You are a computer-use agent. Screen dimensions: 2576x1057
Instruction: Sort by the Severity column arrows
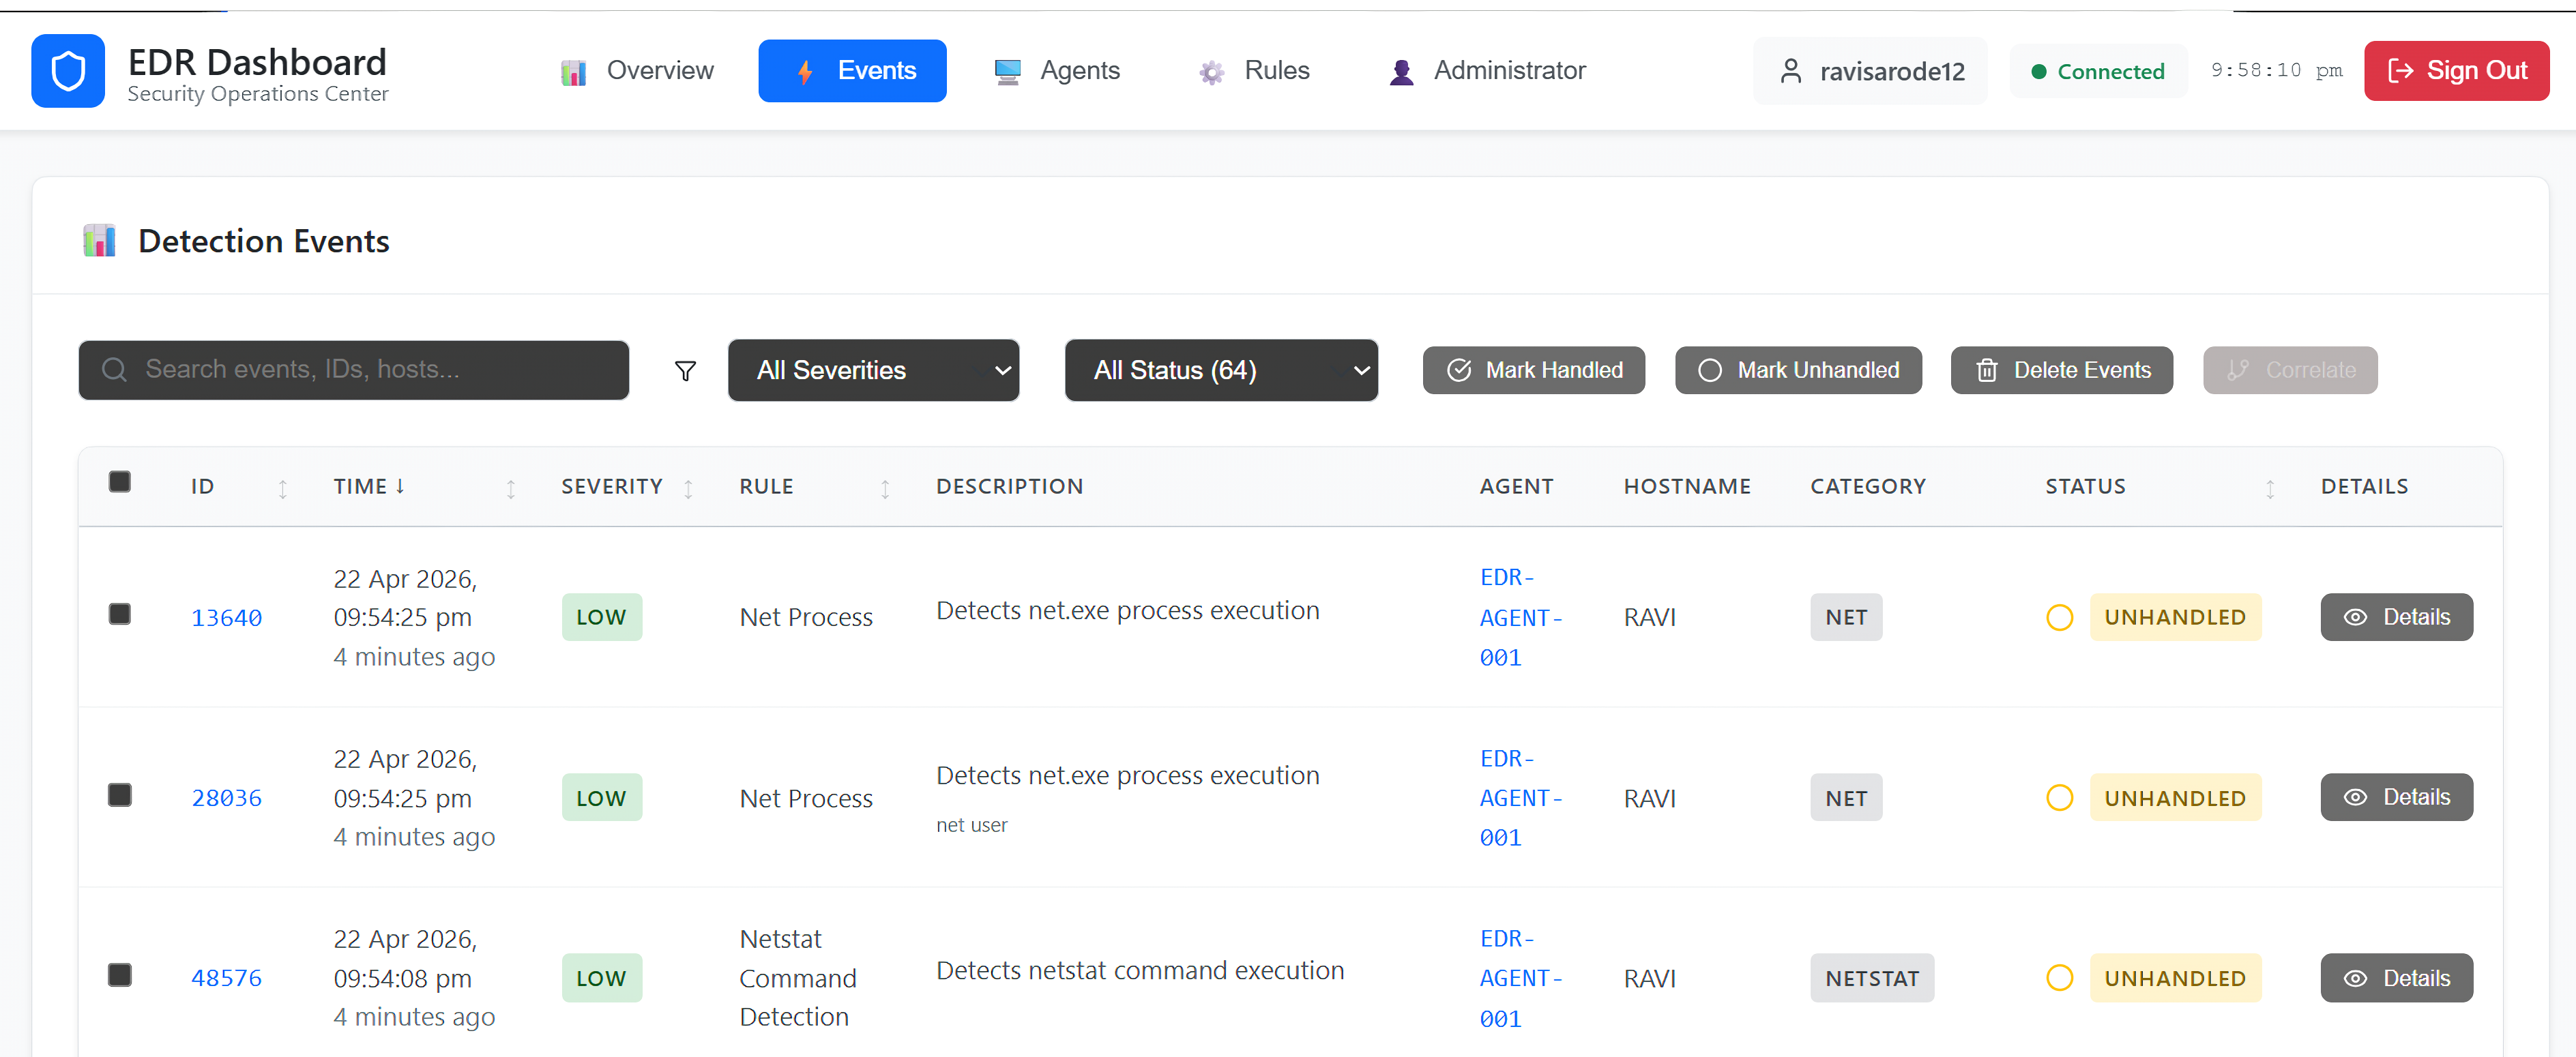[688, 488]
